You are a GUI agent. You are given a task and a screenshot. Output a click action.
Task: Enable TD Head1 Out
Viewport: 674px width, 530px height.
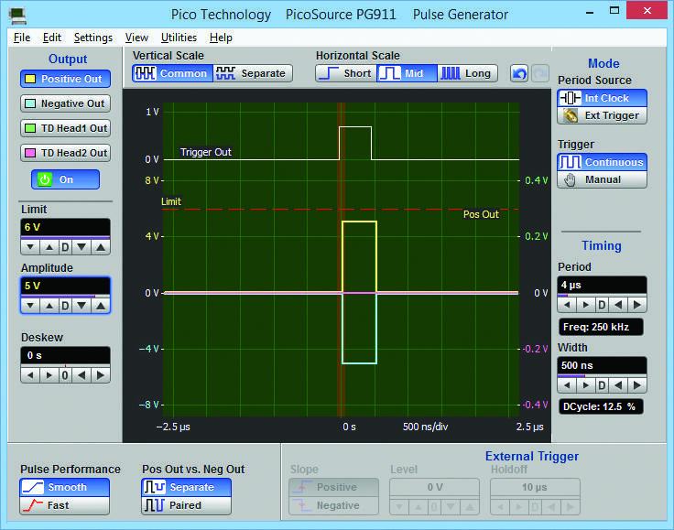65,128
